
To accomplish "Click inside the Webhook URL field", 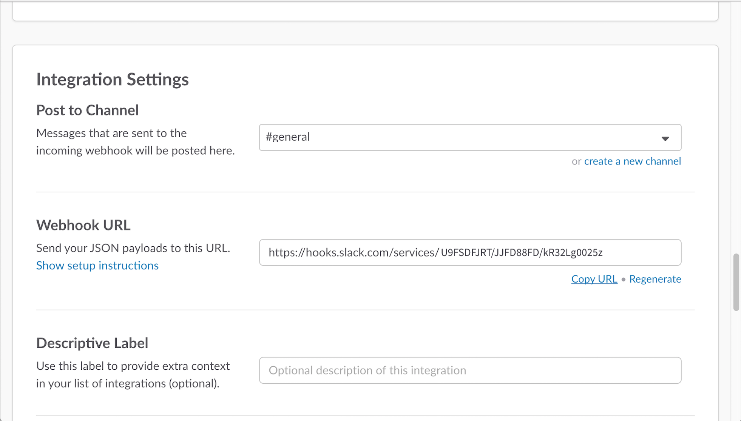I will tap(470, 252).
